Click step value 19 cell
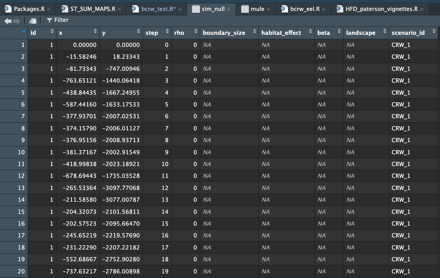This screenshot has width=440, height=278. (x=165, y=271)
